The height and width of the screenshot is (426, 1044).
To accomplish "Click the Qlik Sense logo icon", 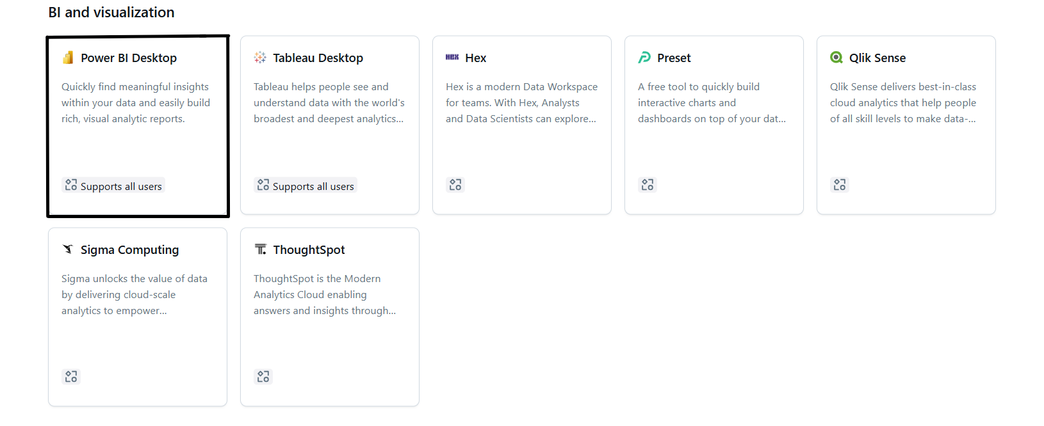I will click(x=836, y=58).
